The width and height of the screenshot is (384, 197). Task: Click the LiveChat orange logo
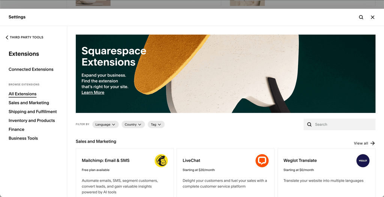[262, 161]
